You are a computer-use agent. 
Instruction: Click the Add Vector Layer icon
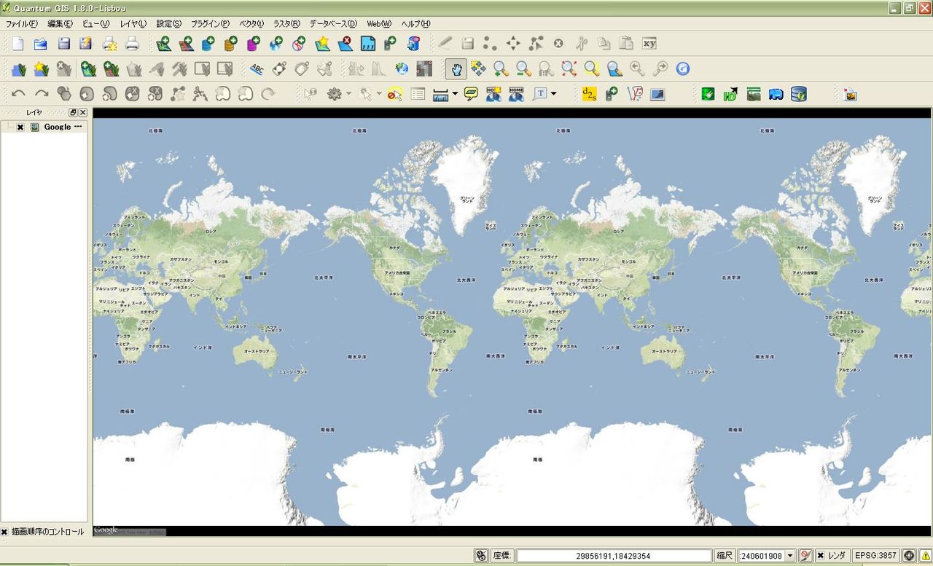tap(164, 44)
